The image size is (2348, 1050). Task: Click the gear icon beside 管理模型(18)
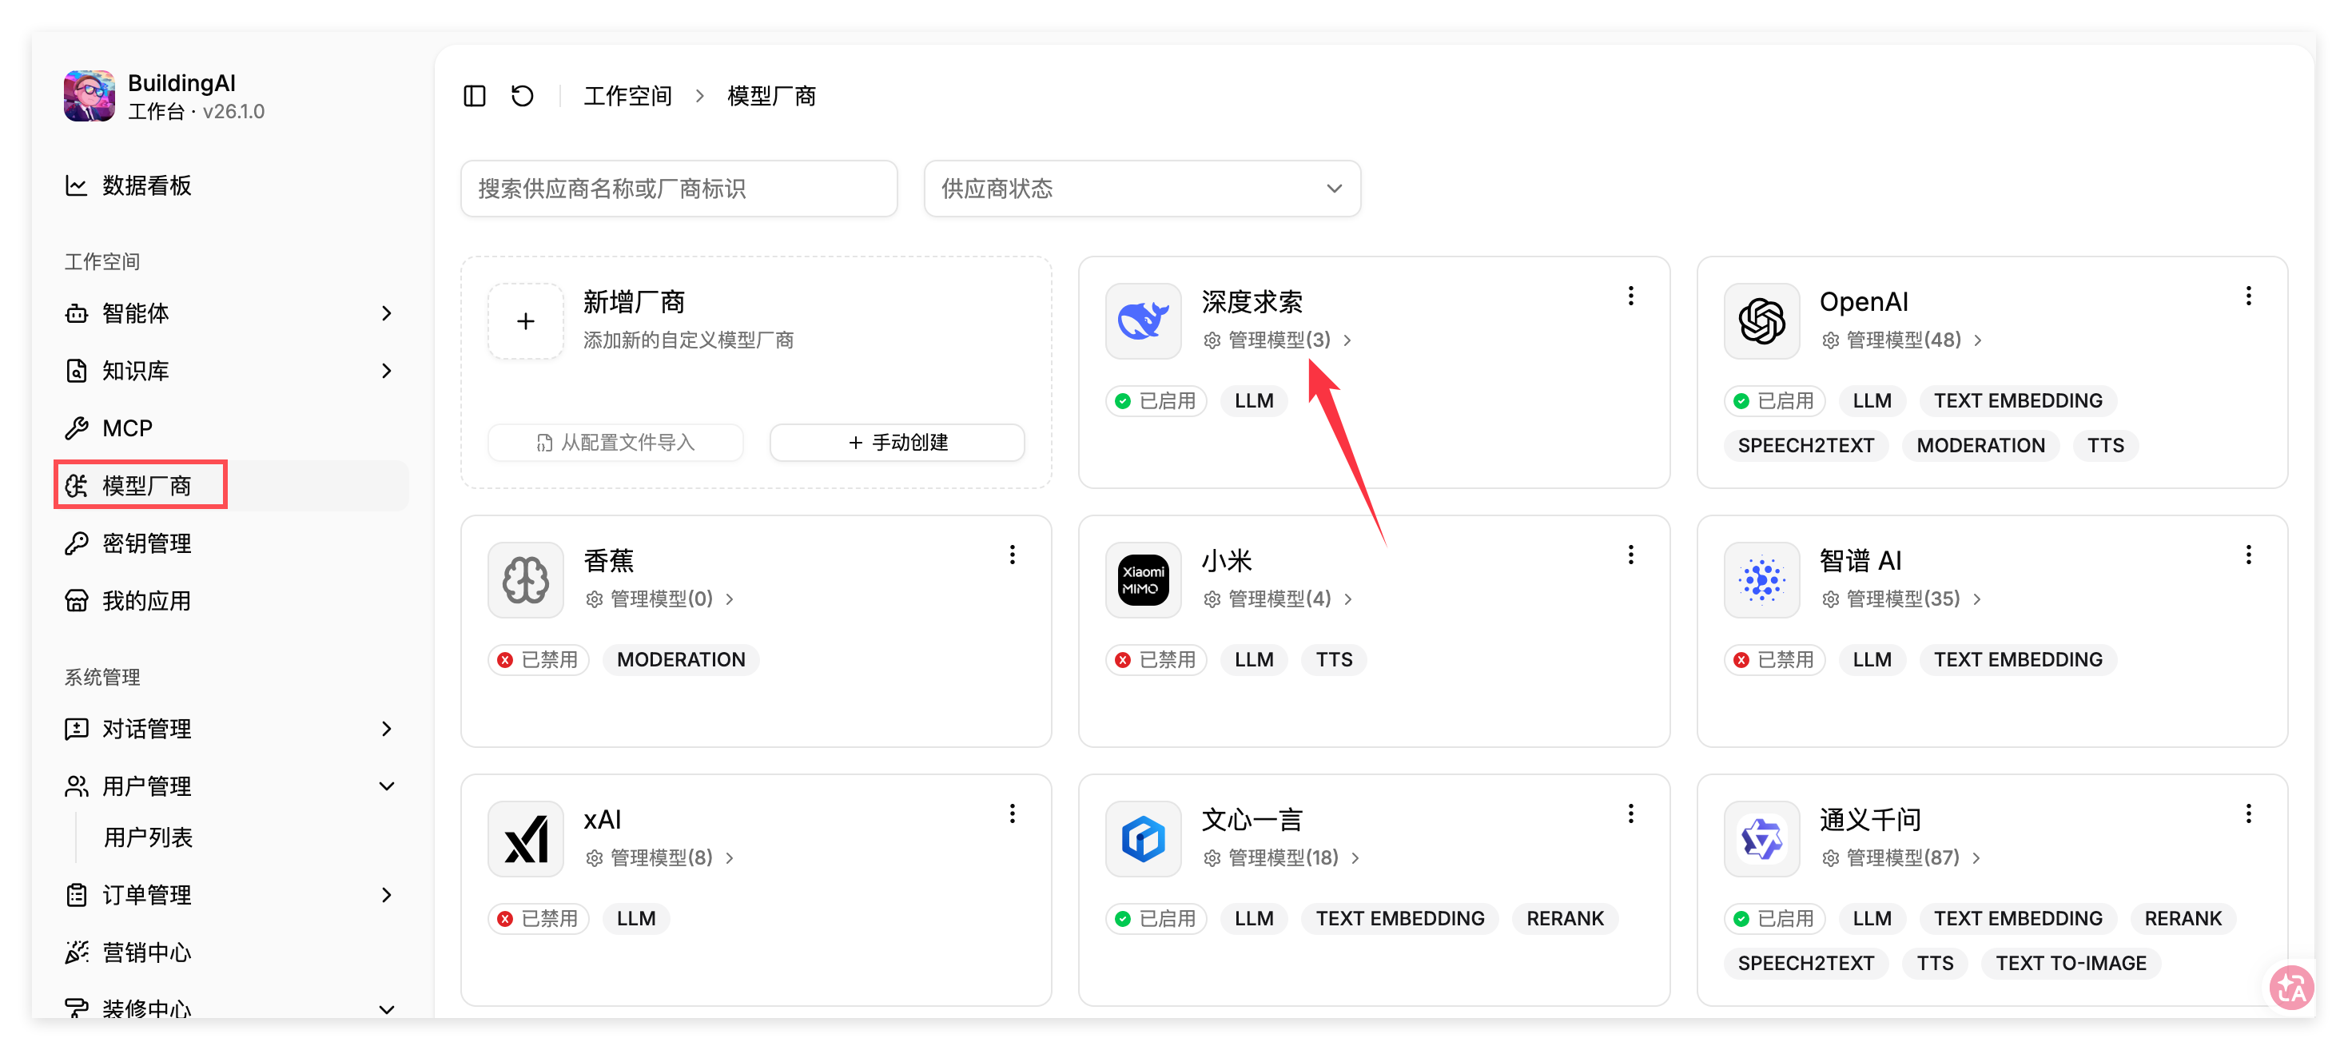[x=1212, y=858]
